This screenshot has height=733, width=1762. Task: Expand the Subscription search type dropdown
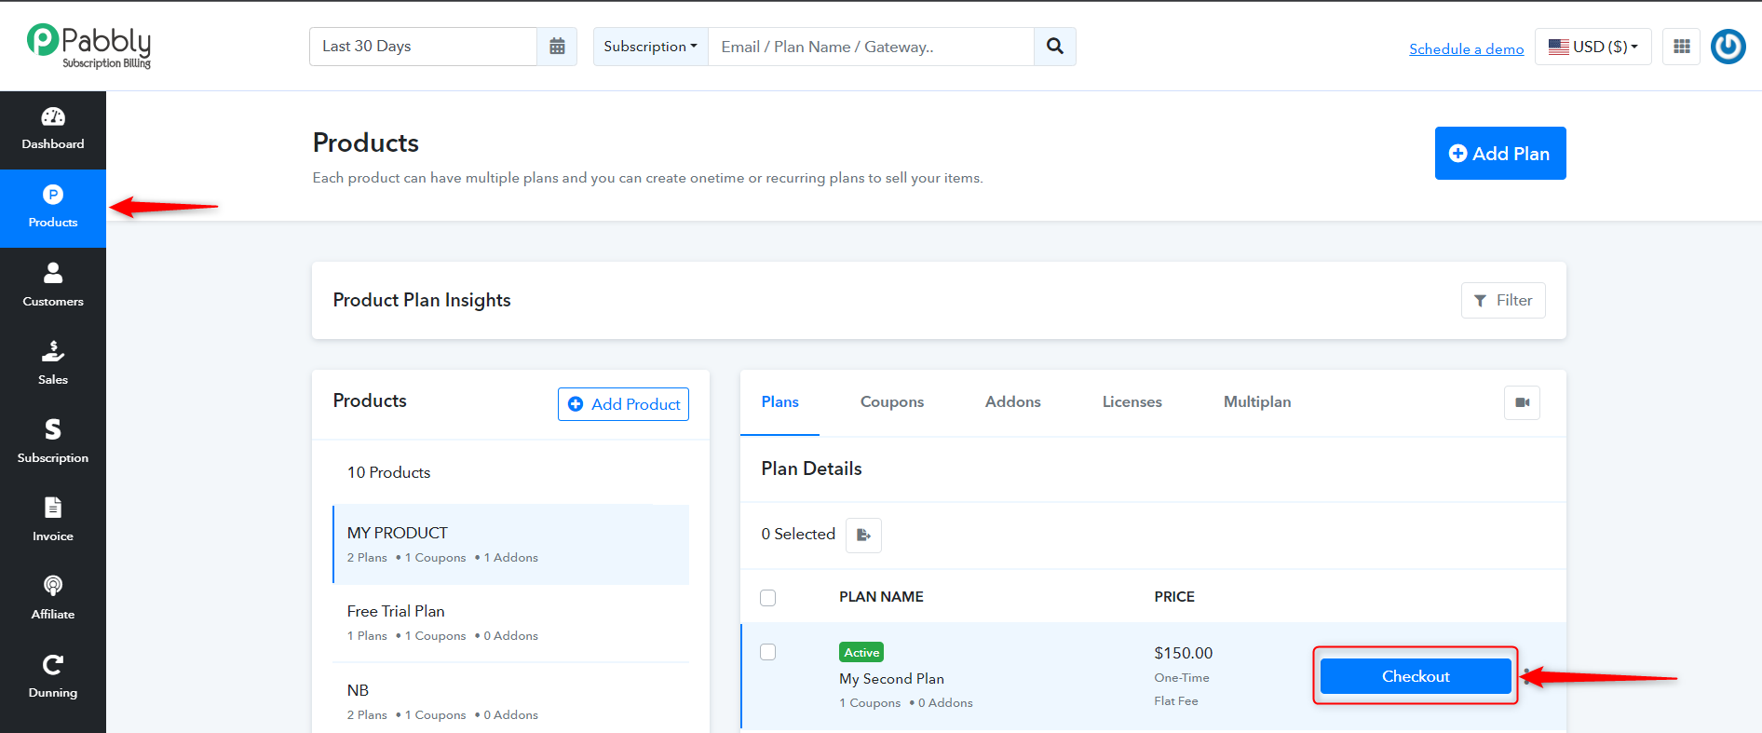(x=651, y=47)
